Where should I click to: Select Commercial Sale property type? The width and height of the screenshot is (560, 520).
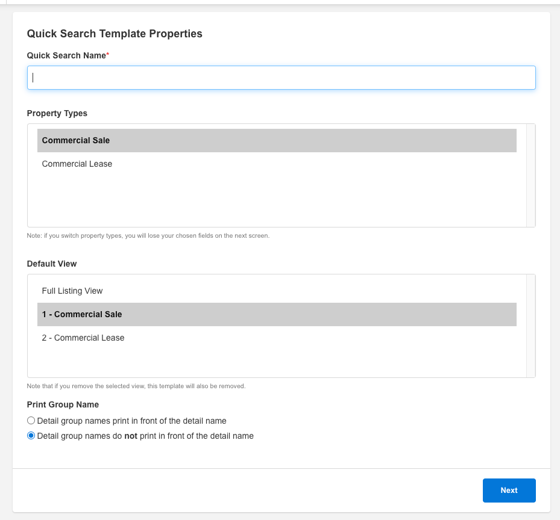(277, 140)
